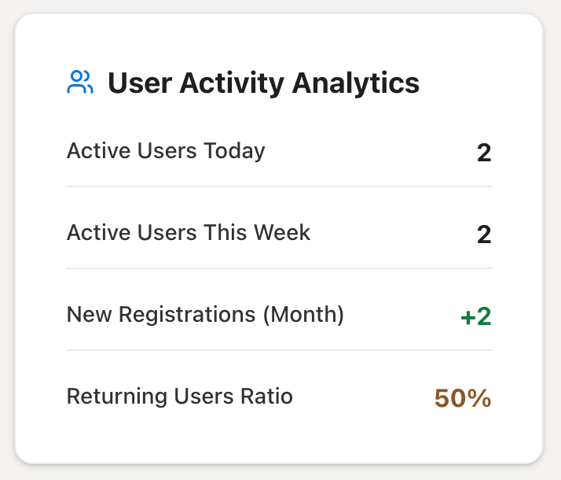Screen dimensions: 561x480
Task: Click the Active Users Today value 2
Action: (484, 153)
